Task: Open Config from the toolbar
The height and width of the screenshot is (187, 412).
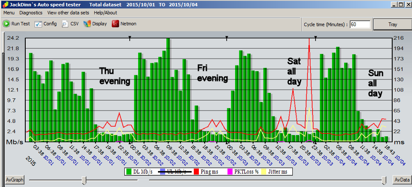Action: [38, 24]
